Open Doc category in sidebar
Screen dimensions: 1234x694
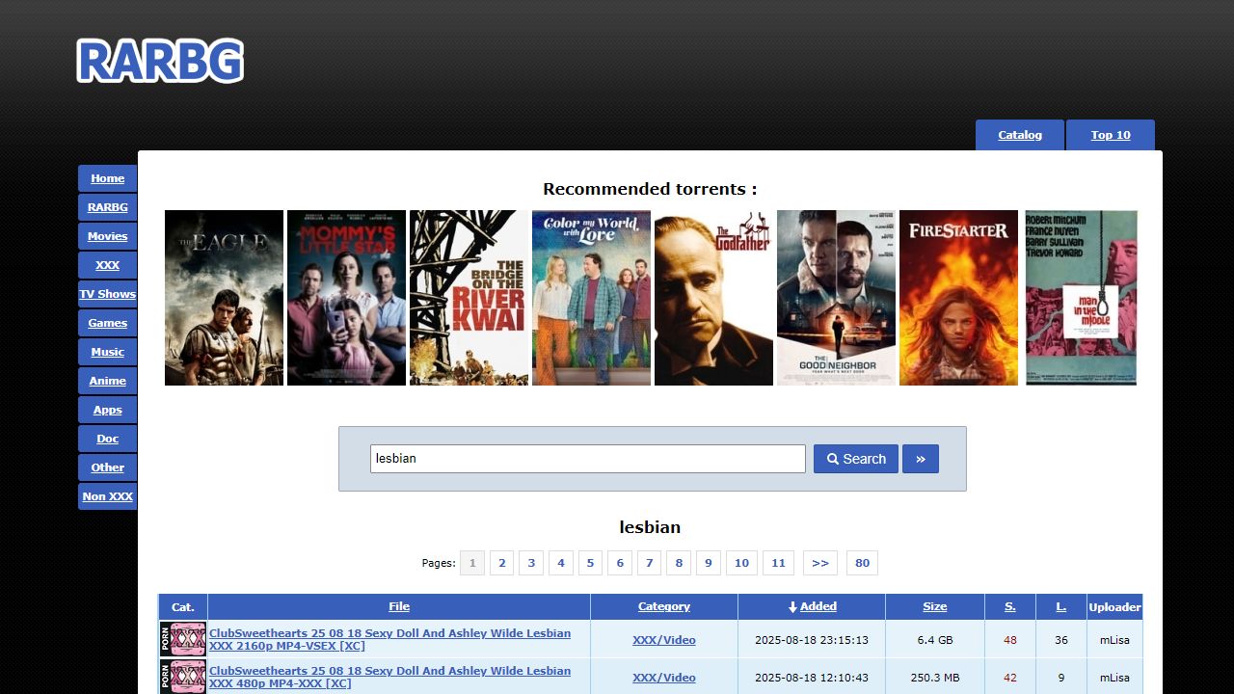tap(108, 439)
